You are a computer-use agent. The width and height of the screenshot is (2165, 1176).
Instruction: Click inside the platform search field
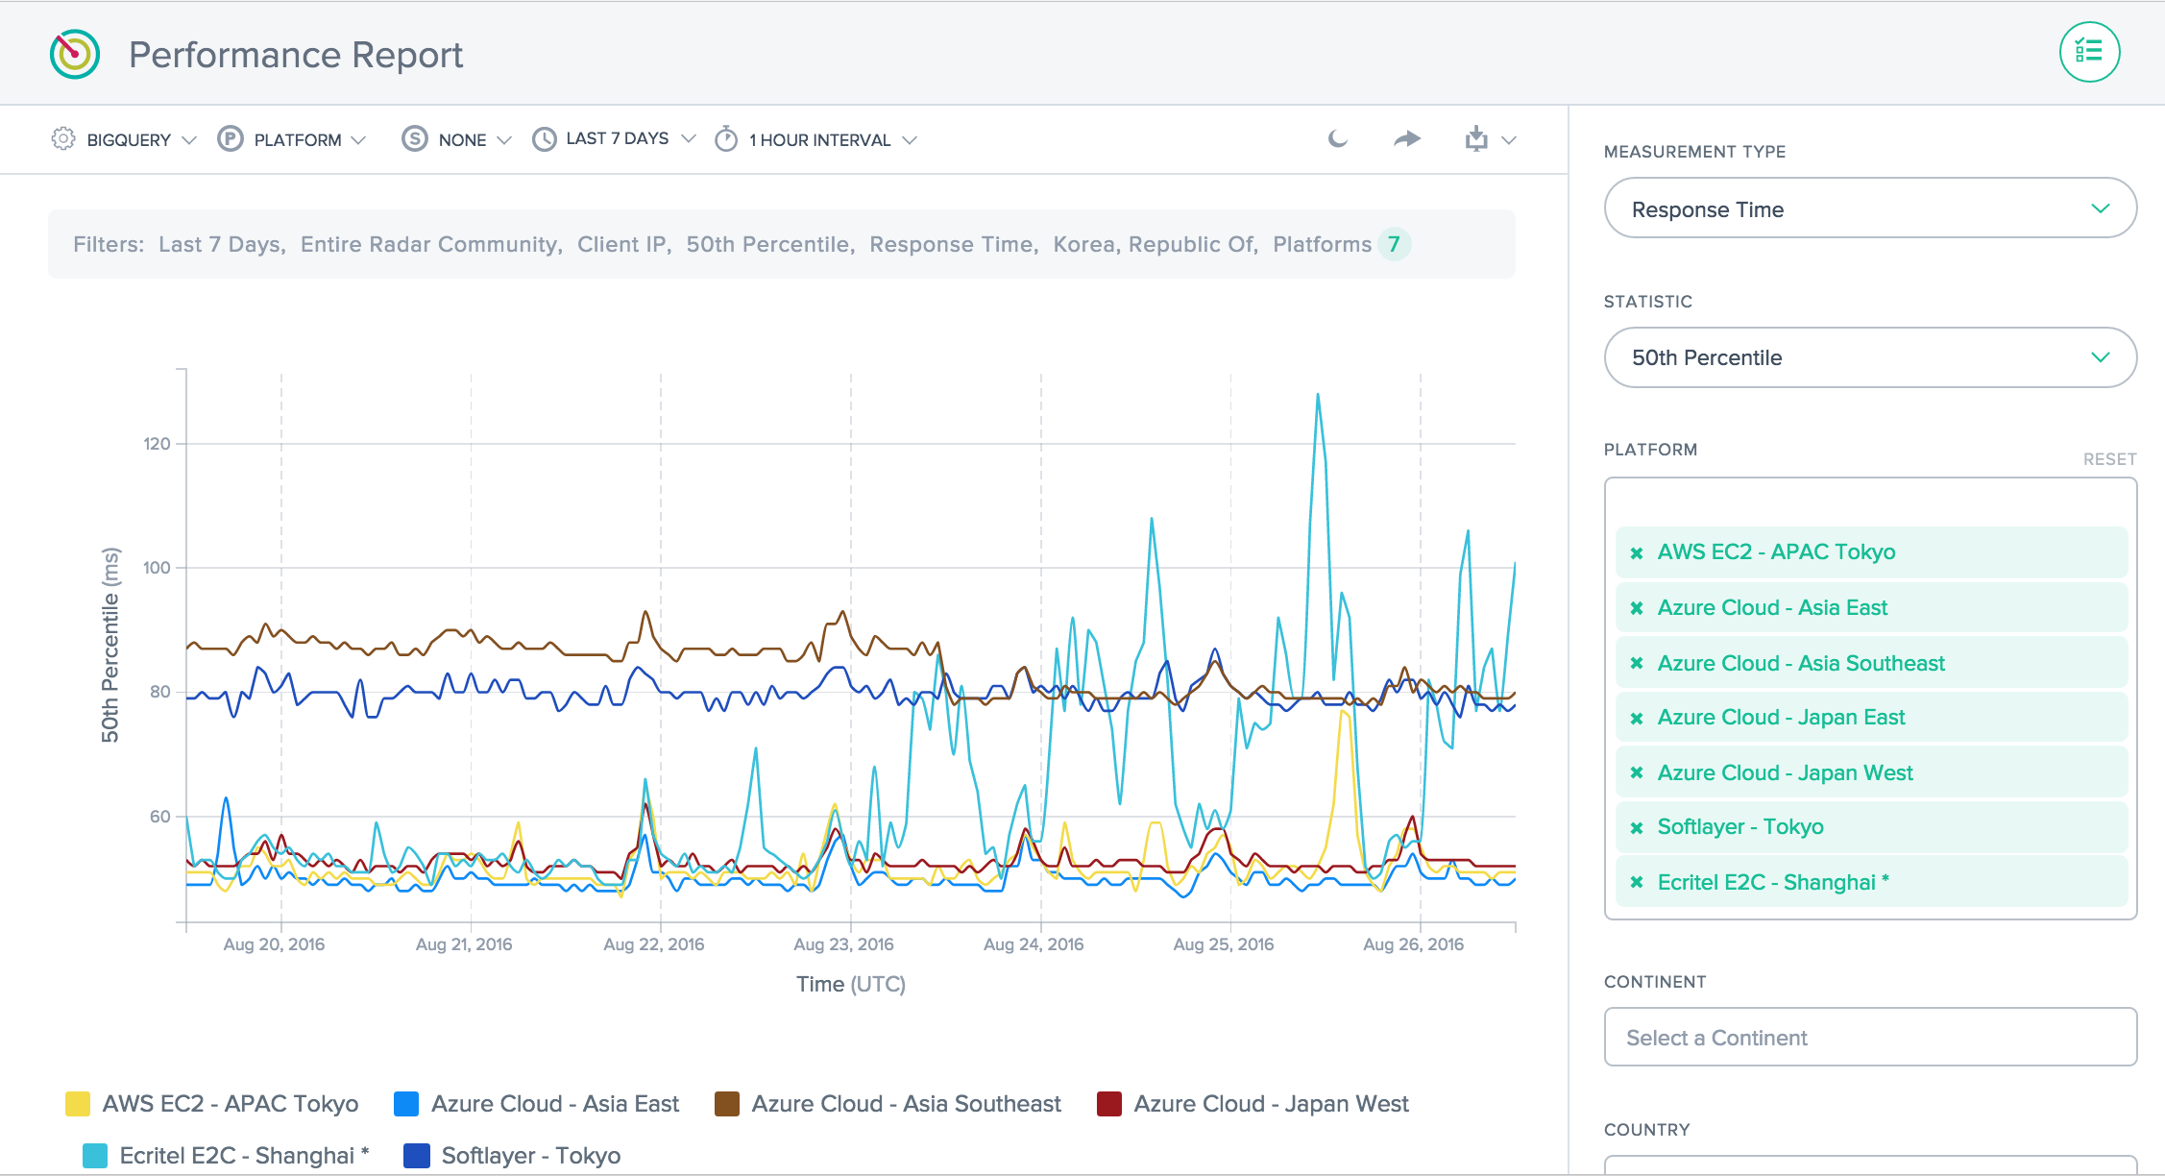1870,502
